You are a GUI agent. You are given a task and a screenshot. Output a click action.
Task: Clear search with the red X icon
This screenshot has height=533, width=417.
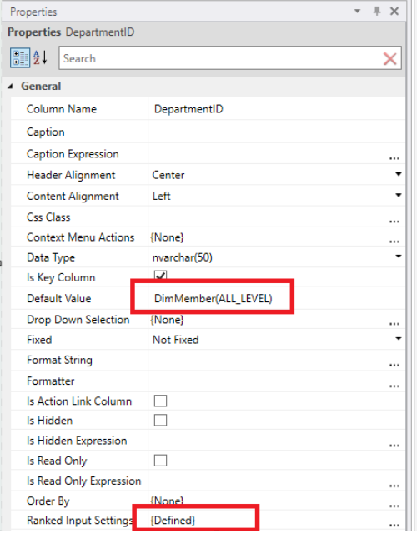point(389,59)
